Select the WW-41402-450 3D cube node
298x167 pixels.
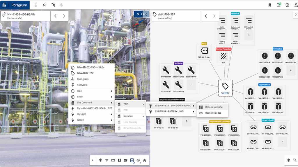click(x=278, y=108)
